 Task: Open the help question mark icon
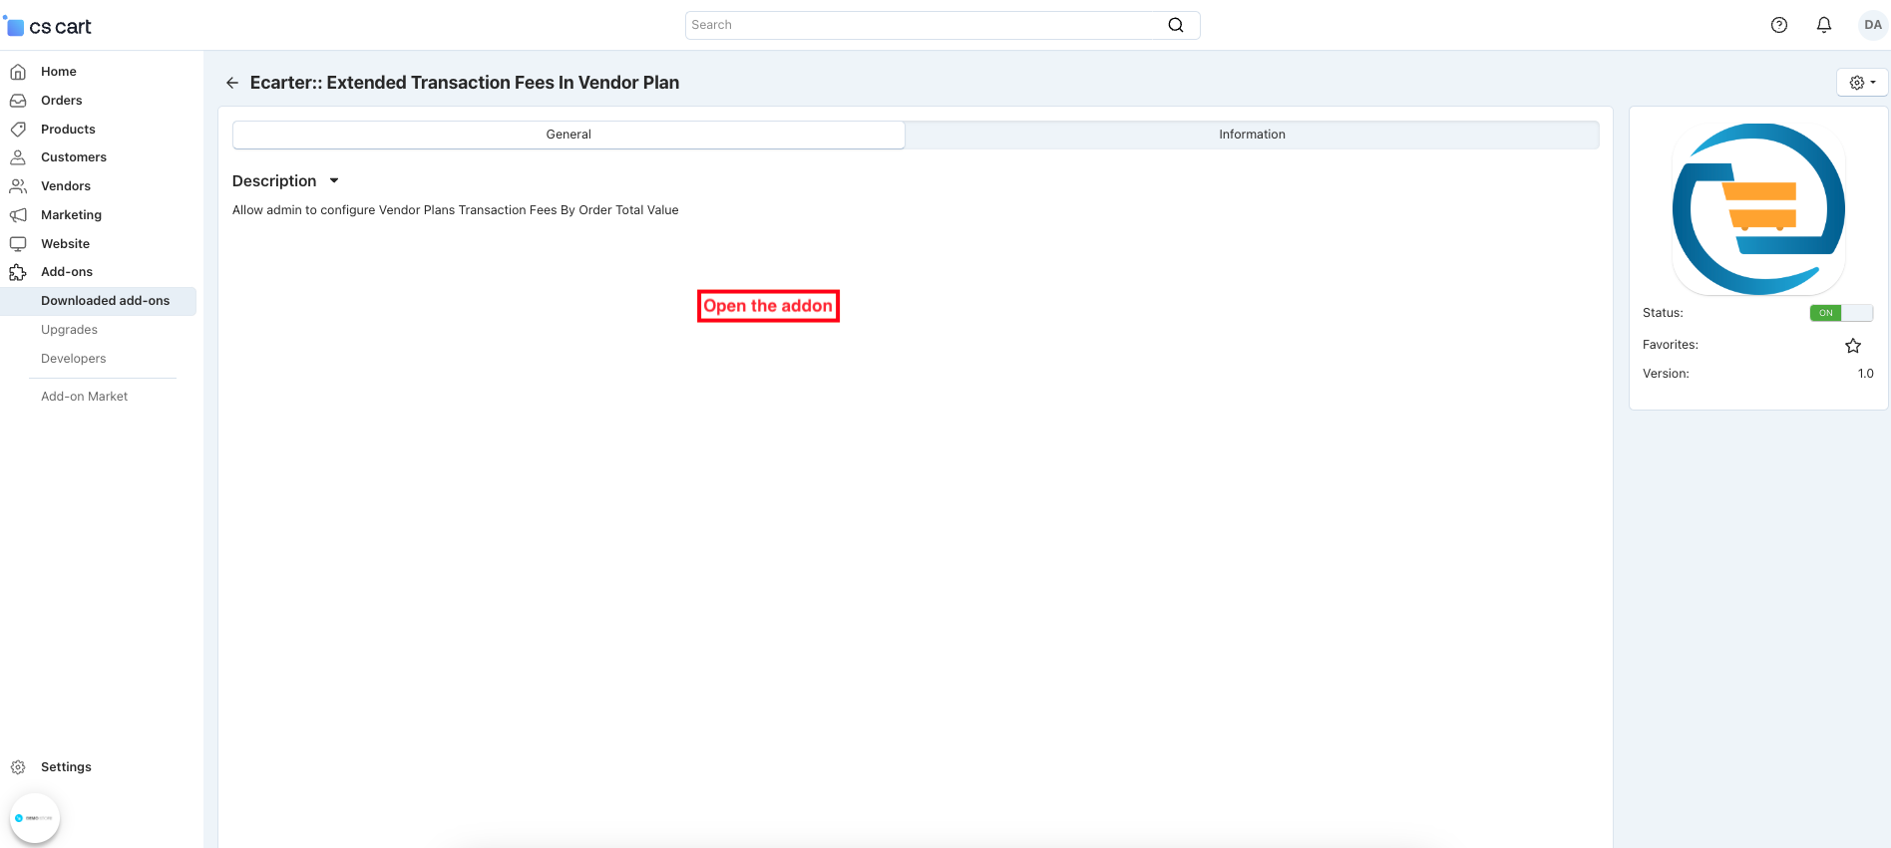coord(1778,25)
